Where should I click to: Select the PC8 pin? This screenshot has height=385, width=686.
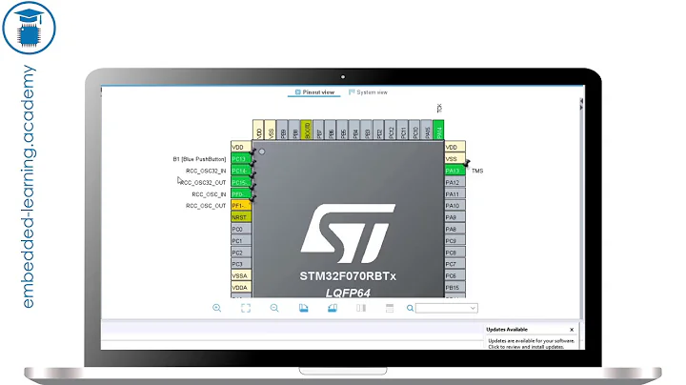[455, 253]
